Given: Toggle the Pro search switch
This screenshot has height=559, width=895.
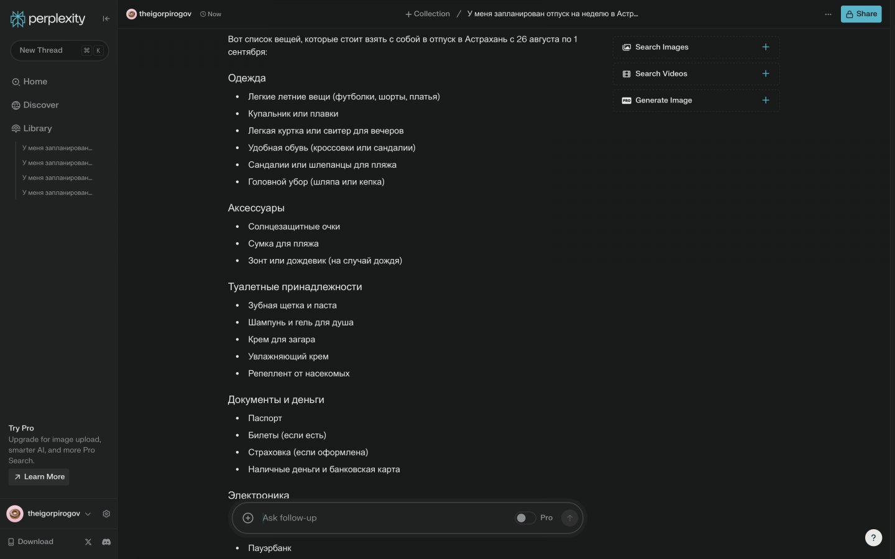Looking at the screenshot, I should (525, 518).
